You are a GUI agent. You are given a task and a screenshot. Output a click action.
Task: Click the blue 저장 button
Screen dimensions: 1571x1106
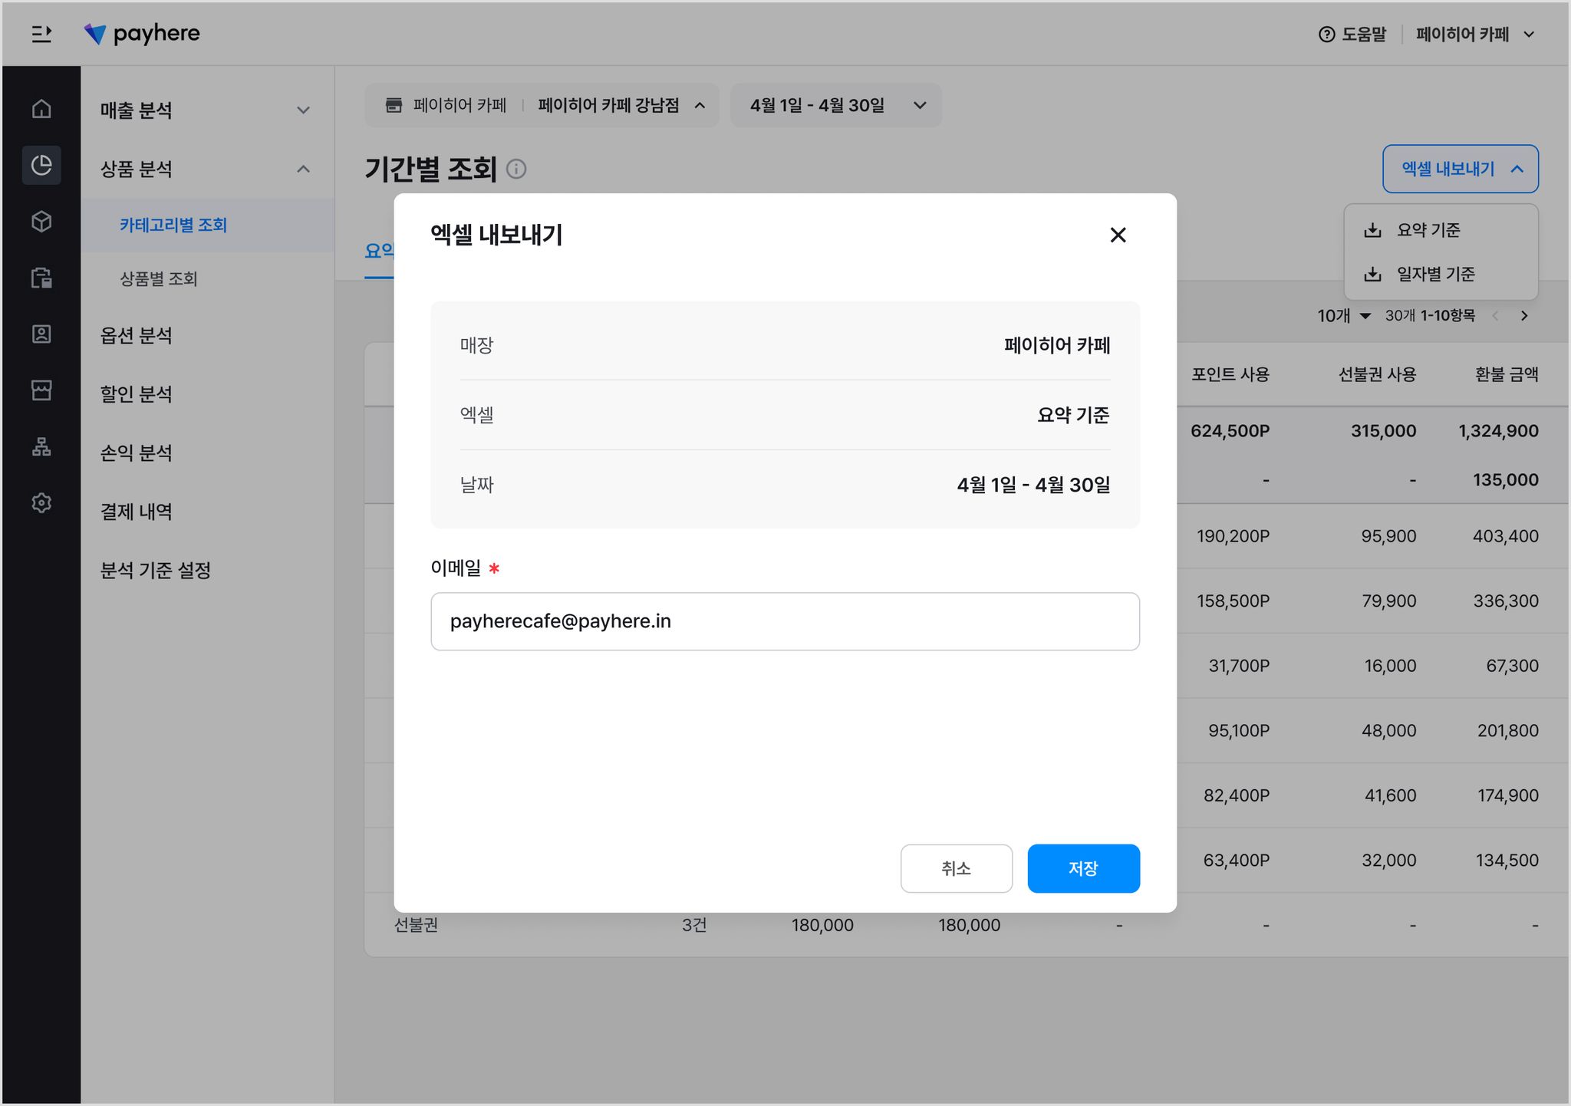coord(1084,868)
